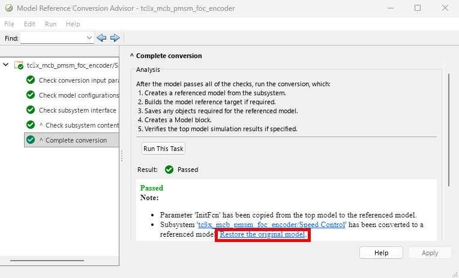Click the pane splitter handle dots
This screenshot has height=278, width=459.
click(x=122, y=156)
